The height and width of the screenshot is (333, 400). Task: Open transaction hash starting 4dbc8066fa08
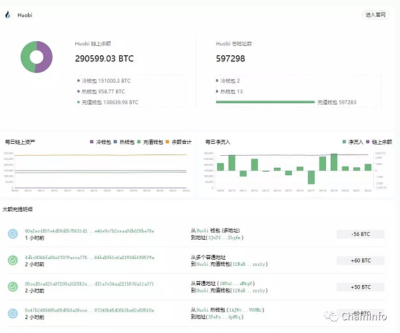pos(89,257)
